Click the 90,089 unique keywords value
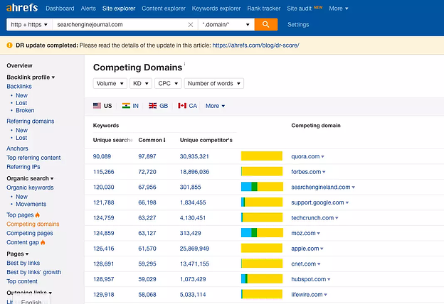Image resolution: width=444 pixels, height=304 pixels. coord(102,156)
